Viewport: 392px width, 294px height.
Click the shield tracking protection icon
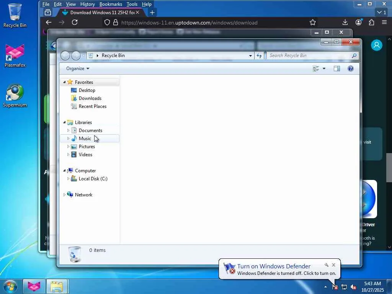tap(107, 23)
